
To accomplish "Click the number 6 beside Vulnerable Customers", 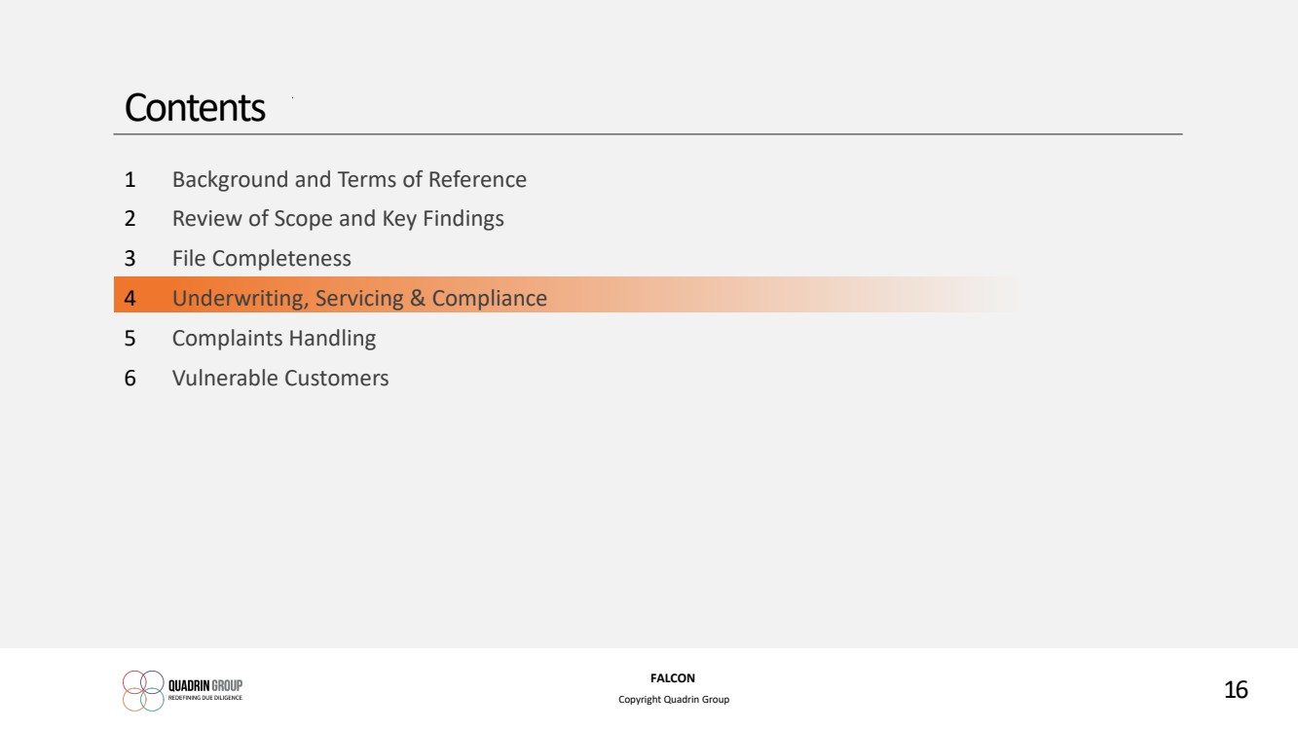I will 130,378.
